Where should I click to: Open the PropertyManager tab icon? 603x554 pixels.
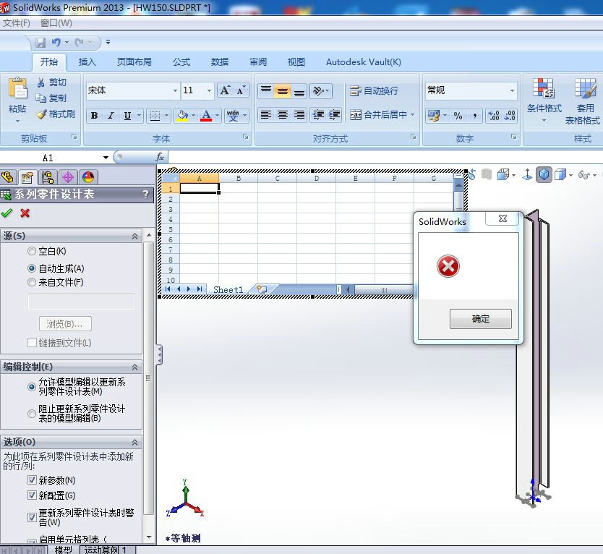(x=27, y=177)
